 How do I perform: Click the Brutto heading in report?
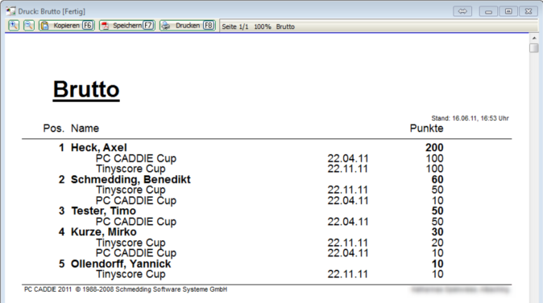point(86,89)
